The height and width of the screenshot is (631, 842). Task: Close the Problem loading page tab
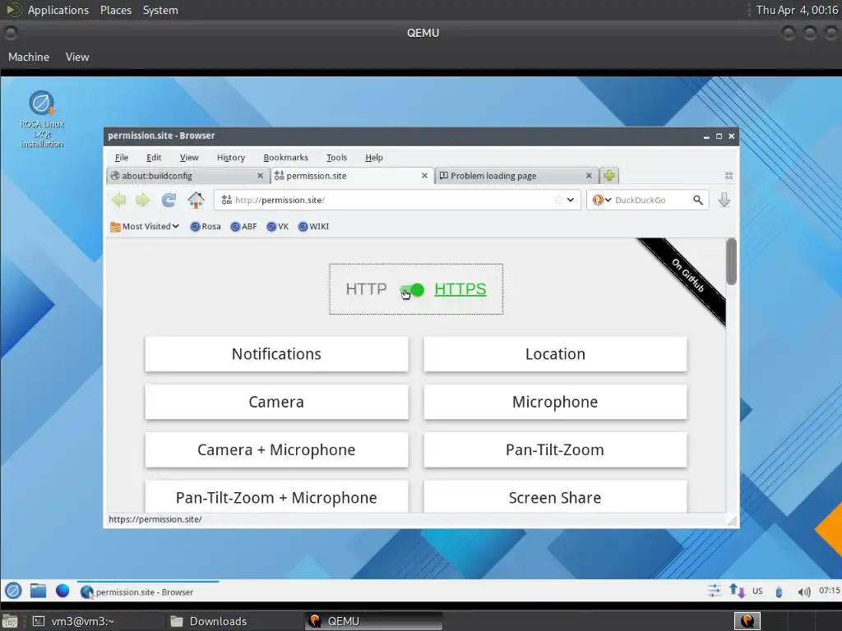(589, 176)
